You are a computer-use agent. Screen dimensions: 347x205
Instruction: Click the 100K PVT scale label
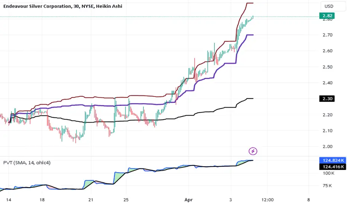pos(328,173)
